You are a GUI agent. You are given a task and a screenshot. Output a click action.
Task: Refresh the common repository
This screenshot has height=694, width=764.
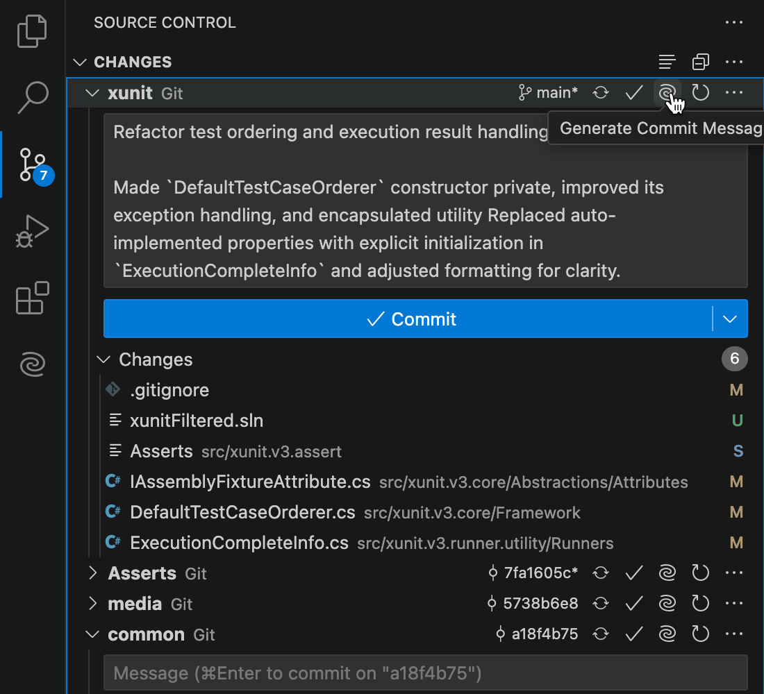(701, 634)
